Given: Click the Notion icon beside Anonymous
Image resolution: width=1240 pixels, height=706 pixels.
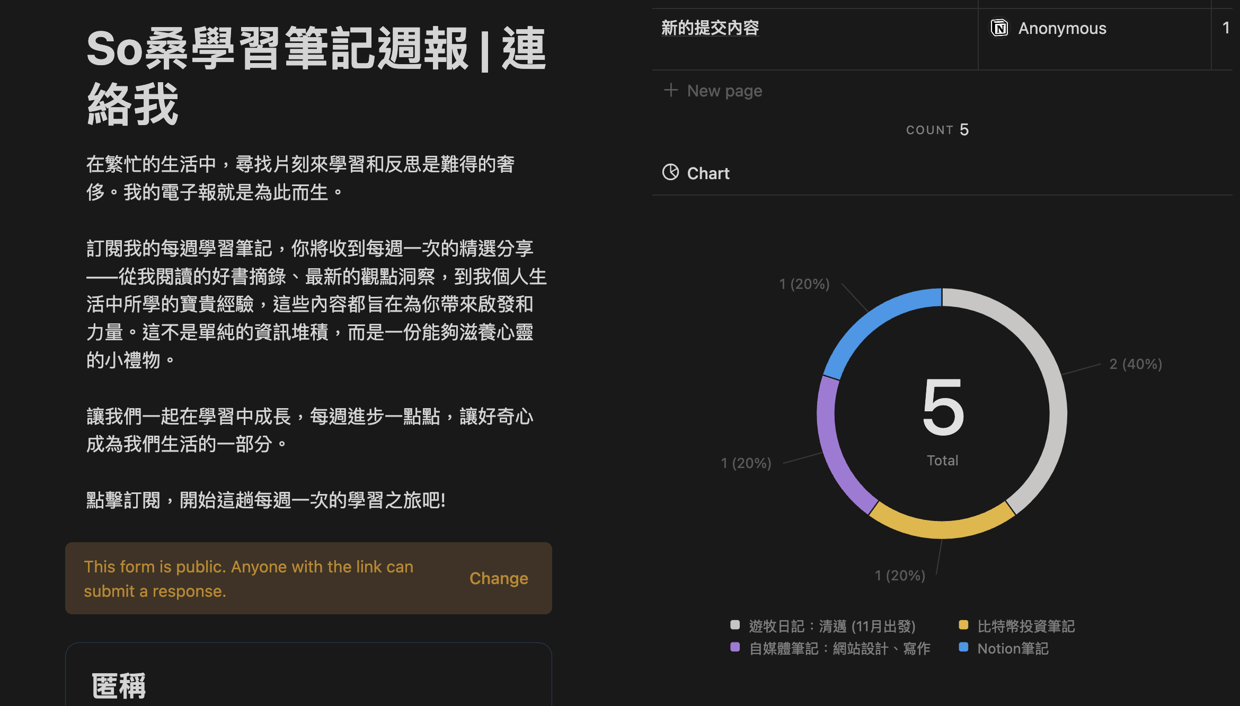Looking at the screenshot, I should coord(999,28).
